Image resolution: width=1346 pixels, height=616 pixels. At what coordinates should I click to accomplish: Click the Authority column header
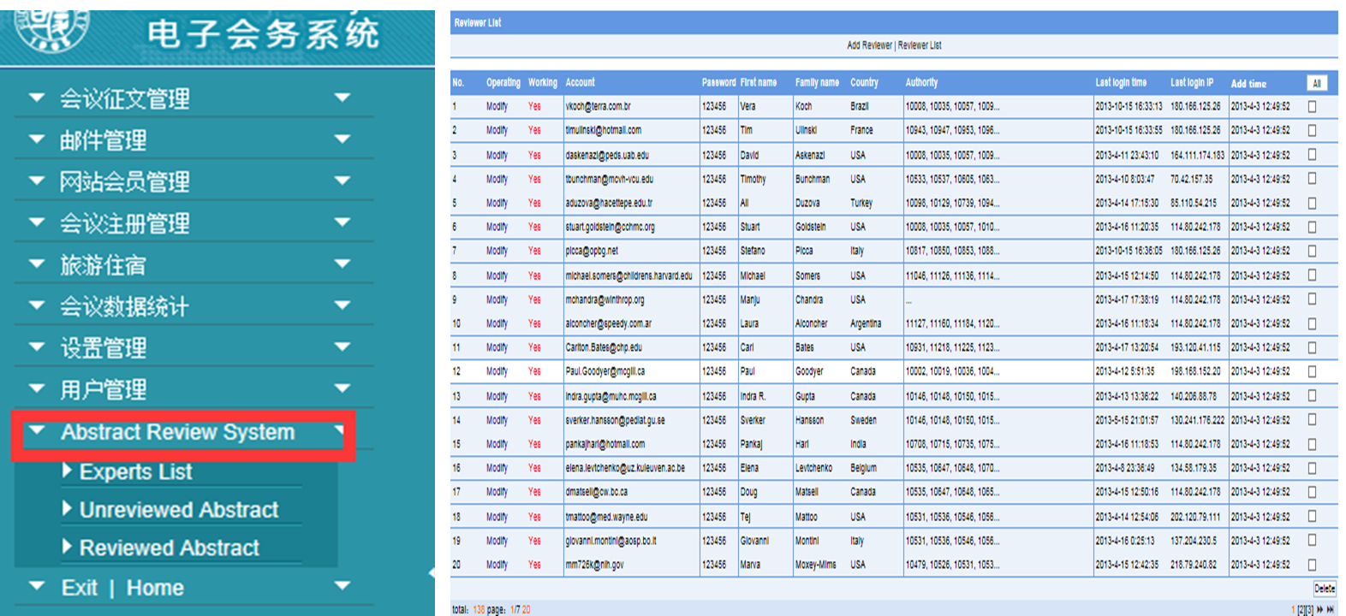921,83
